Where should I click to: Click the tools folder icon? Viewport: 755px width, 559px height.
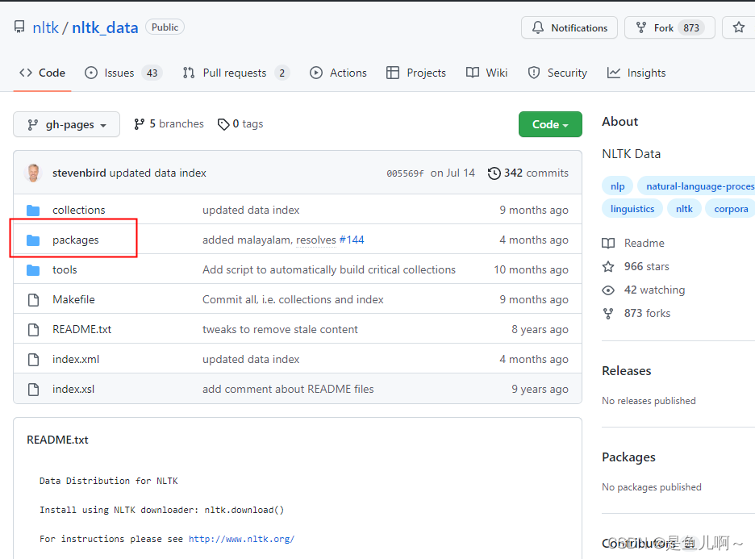[x=33, y=270]
